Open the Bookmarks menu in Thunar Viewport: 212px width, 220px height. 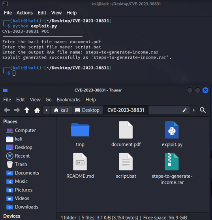tap(68, 100)
